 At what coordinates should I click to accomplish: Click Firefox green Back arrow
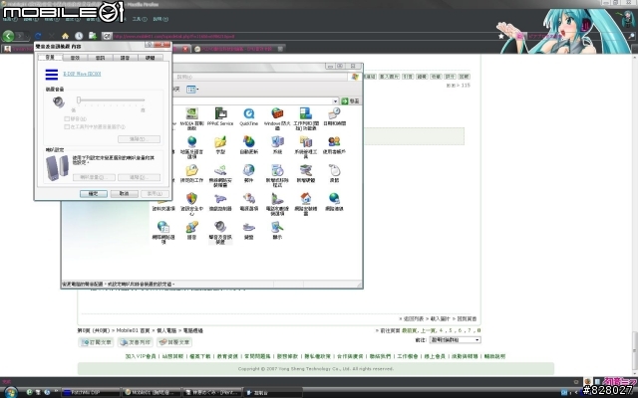(8, 36)
